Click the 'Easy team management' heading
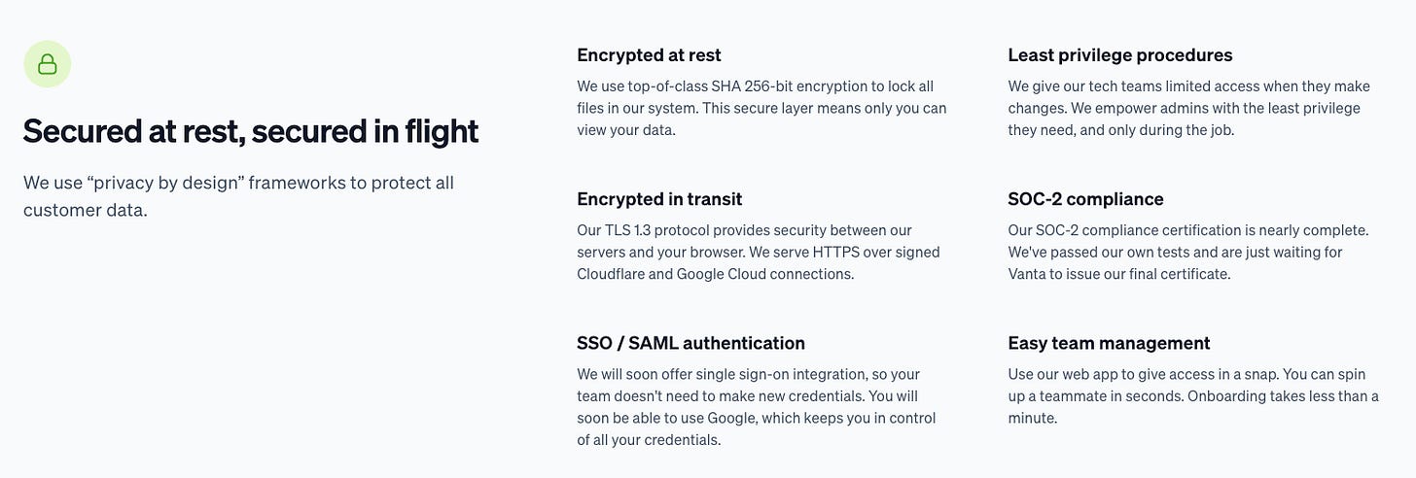 click(1109, 343)
